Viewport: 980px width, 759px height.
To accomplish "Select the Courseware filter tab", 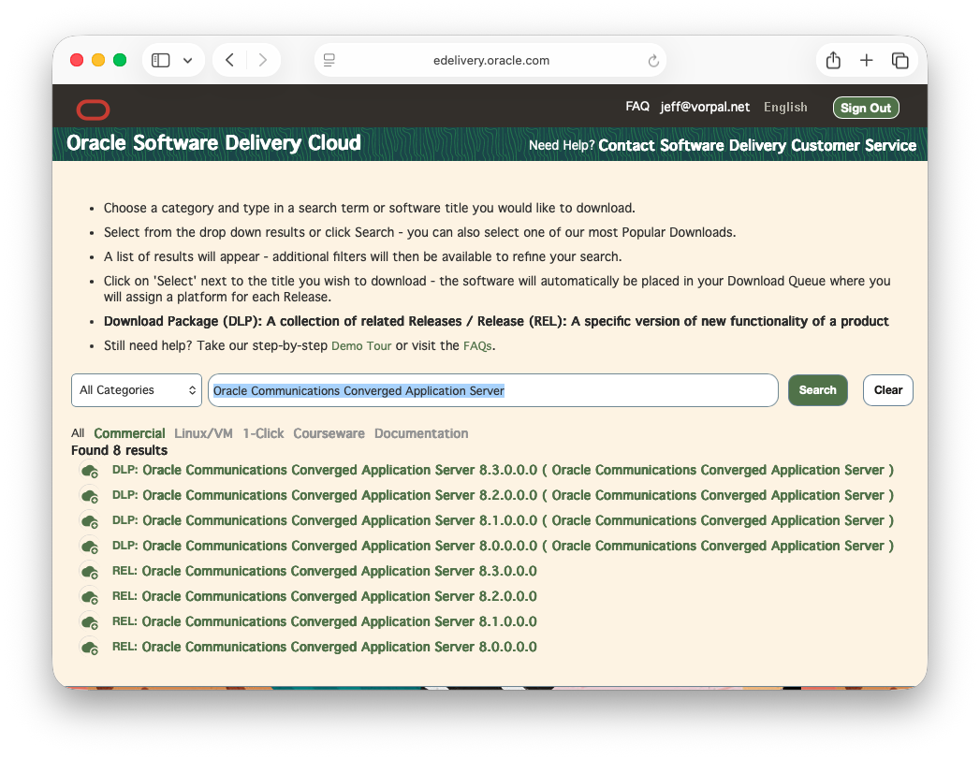I will (x=329, y=433).
